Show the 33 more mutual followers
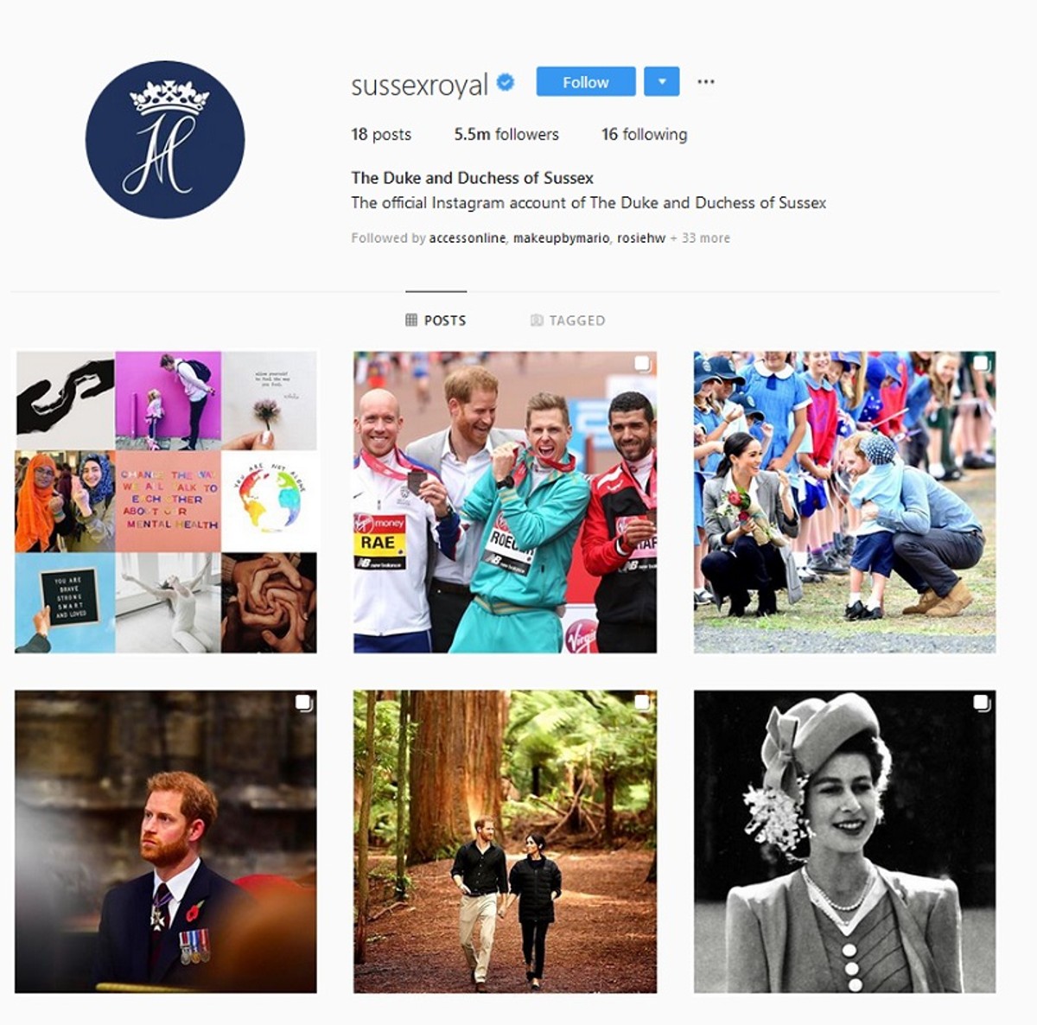 (700, 238)
